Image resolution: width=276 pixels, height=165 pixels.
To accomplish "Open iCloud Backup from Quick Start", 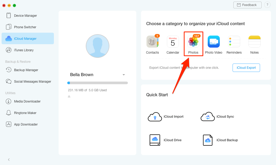I will click(220, 140).
